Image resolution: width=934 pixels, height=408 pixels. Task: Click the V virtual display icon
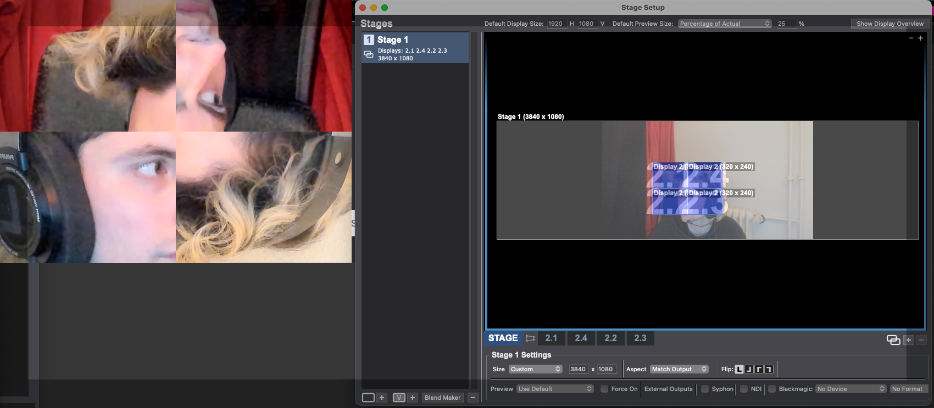(399, 398)
